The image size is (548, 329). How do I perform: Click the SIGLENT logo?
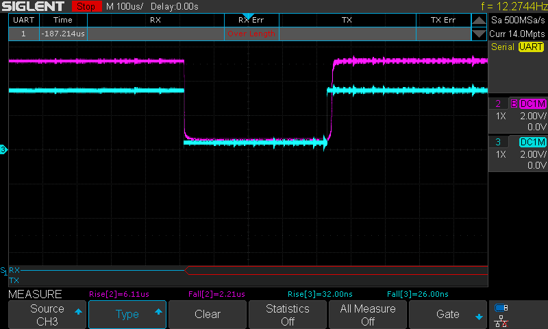[36, 6]
